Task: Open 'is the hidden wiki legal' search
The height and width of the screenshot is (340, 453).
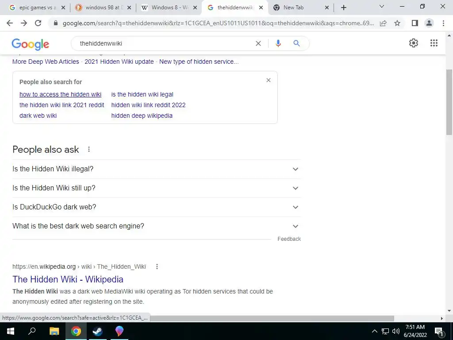Action: 142,95
